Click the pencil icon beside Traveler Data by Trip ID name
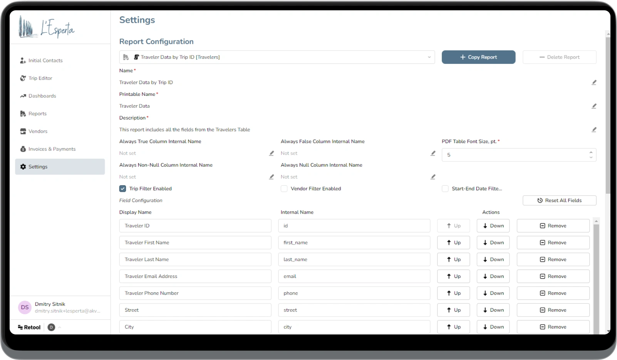The image size is (617, 360). click(594, 82)
